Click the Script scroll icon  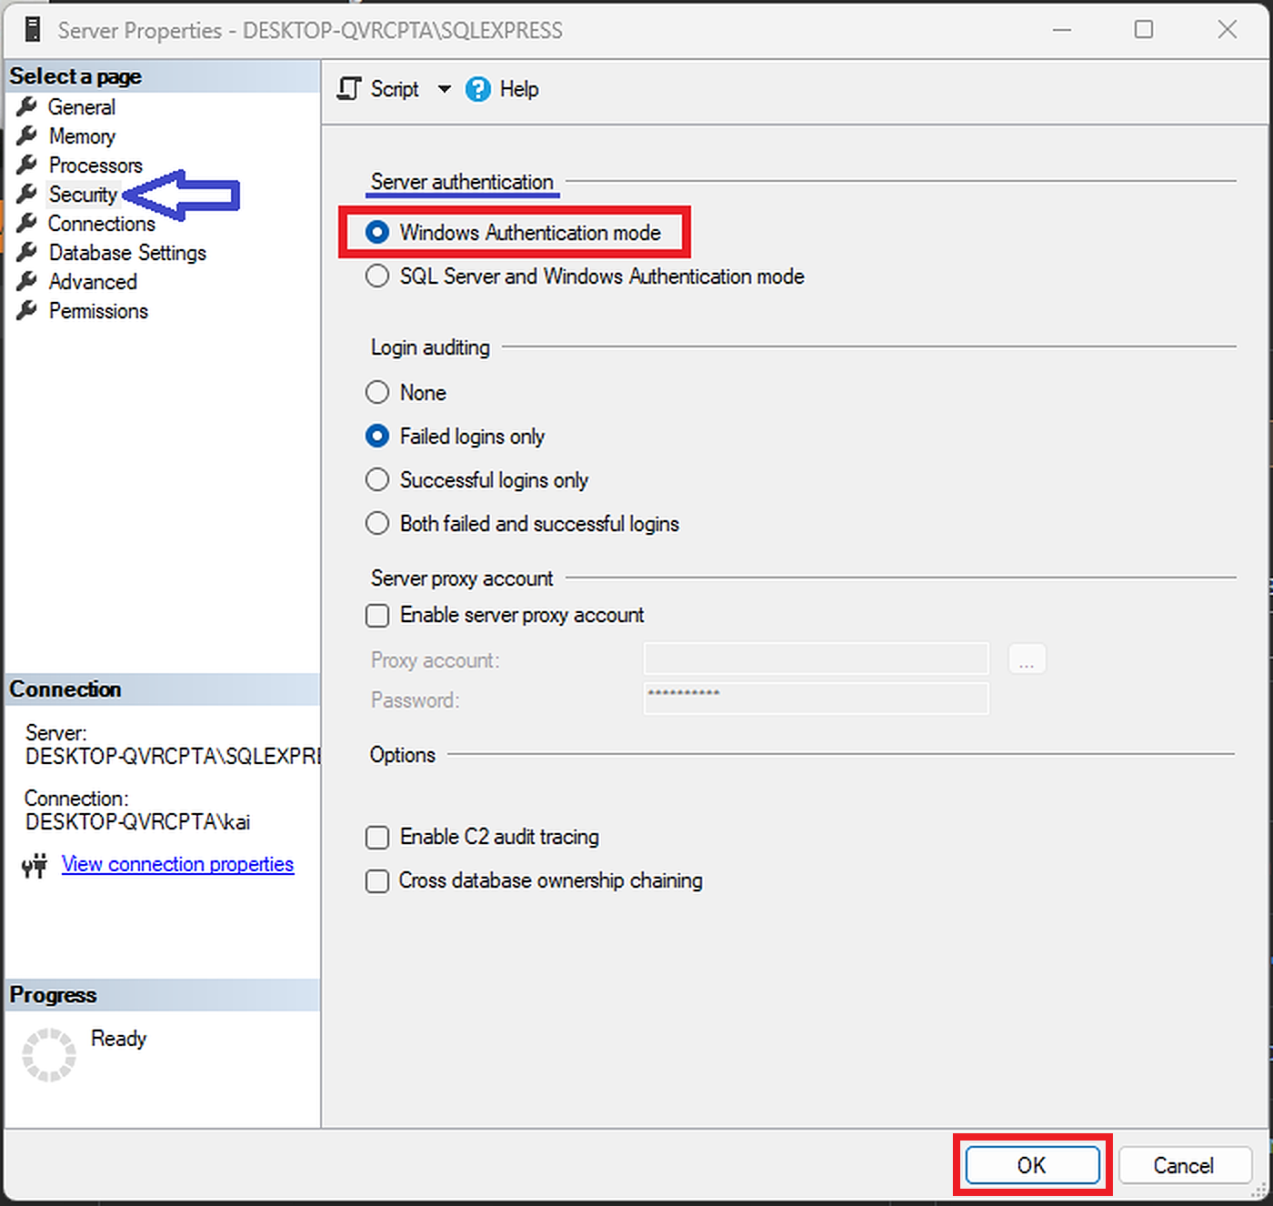pyautogui.click(x=349, y=88)
